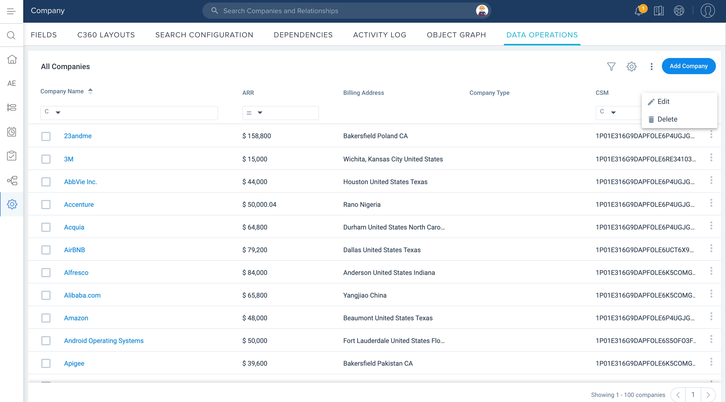The width and height of the screenshot is (726, 402).
Task: Open the 23andme company link
Action: [x=78, y=136]
